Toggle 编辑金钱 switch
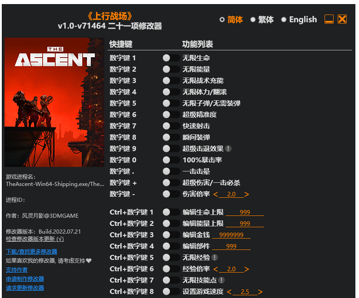The width and height of the screenshot is (359, 298). tap(171, 235)
